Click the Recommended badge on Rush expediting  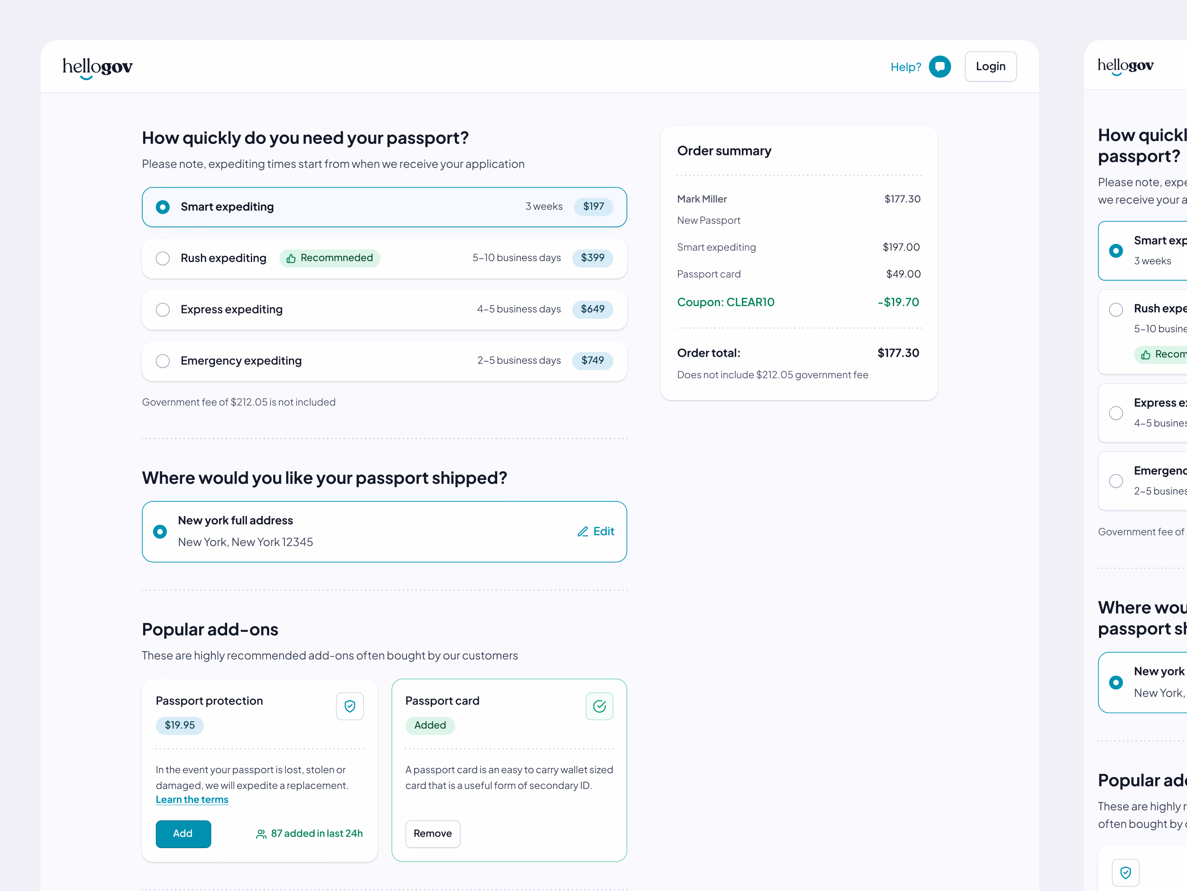pos(330,258)
